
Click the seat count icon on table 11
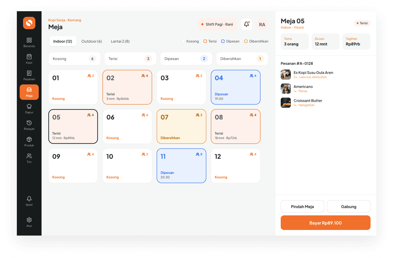tap(198, 154)
